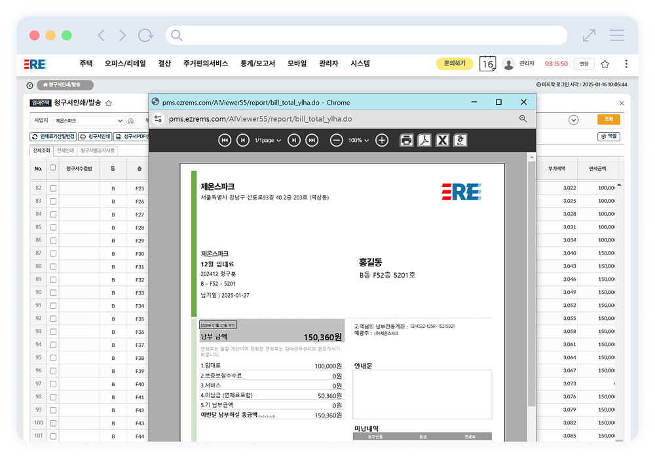The image size is (655, 458).
Task: Go to the last page of the report
Action: pos(312,140)
